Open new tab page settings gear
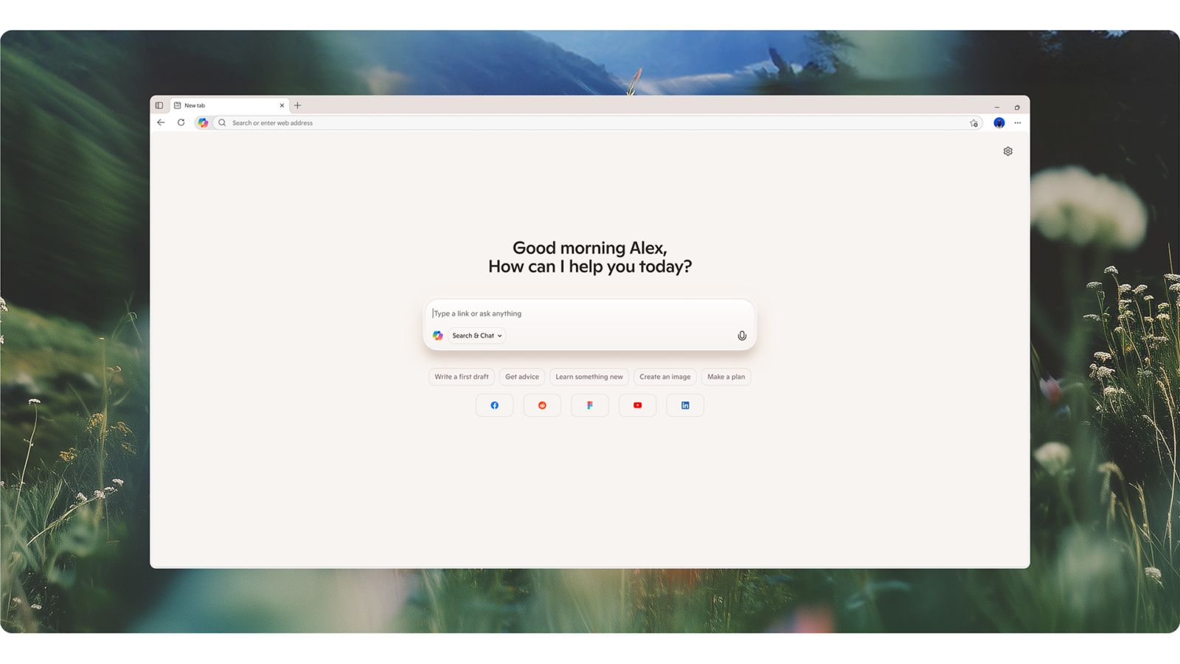Screen dimensions: 1180x664 click(x=1007, y=151)
